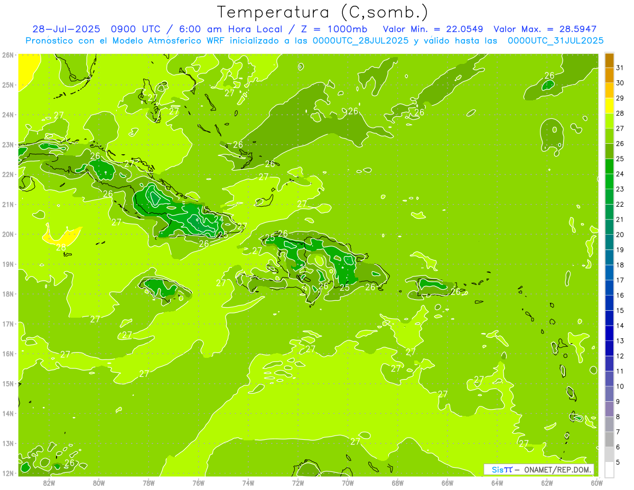Click longitude axis label "82W"
The width and height of the screenshot is (634, 490).
point(49,483)
